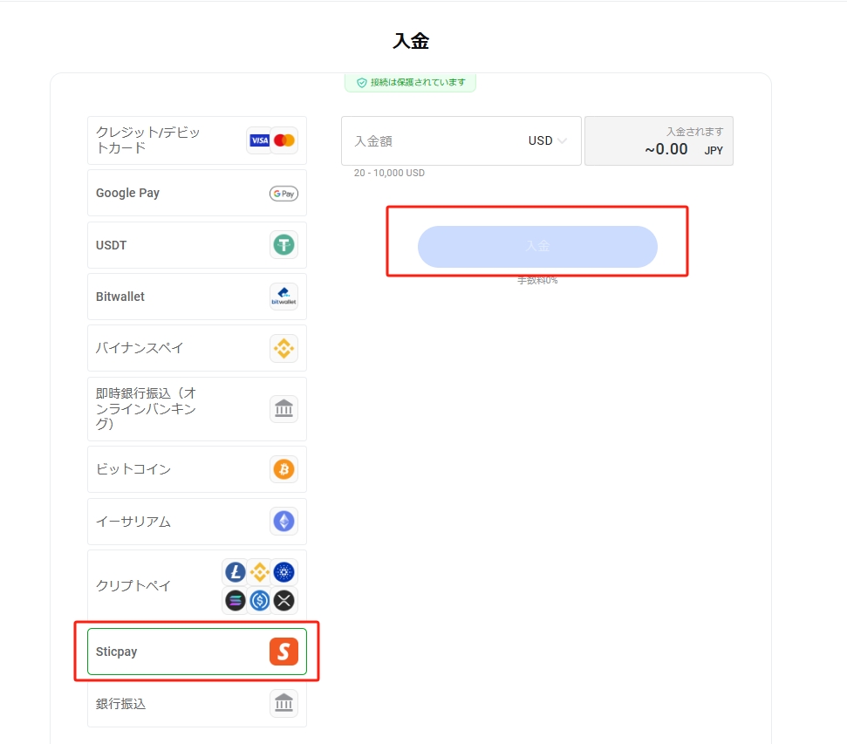Click the Mastercard logo icon
The width and height of the screenshot is (847, 744).
(283, 140)
